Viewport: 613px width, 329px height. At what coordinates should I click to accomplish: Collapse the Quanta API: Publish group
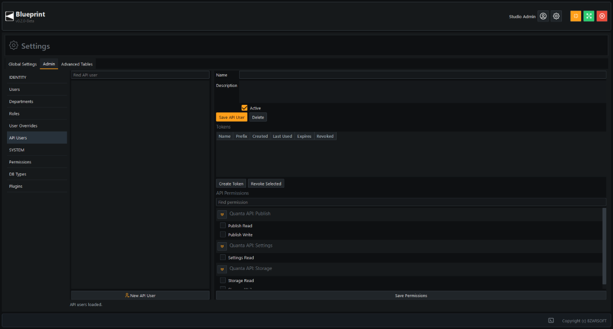click(x=222, y=214)
